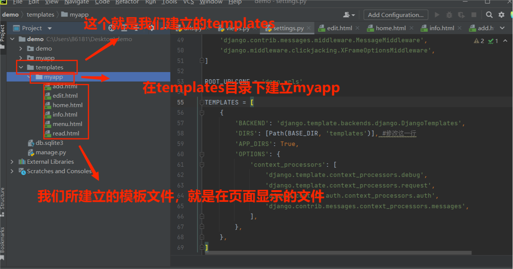
Task: Open the Code With Me user dropdown
Action: click(349, 15)
